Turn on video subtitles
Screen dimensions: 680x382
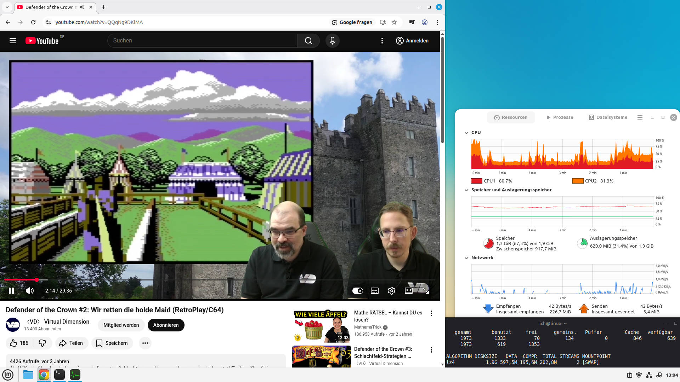[374, 291]
